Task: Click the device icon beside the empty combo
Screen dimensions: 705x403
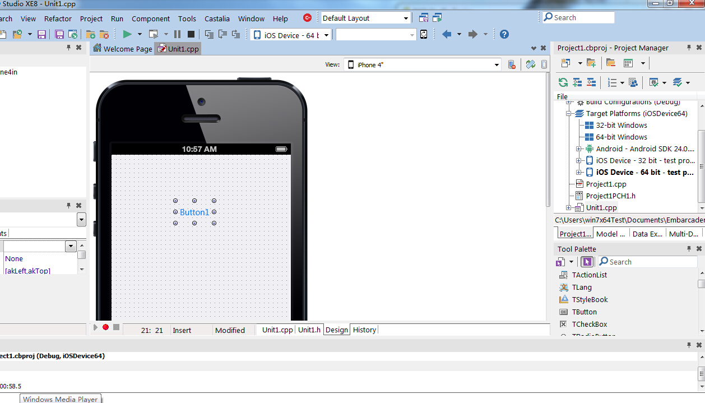Action: [x=424, y=34]
